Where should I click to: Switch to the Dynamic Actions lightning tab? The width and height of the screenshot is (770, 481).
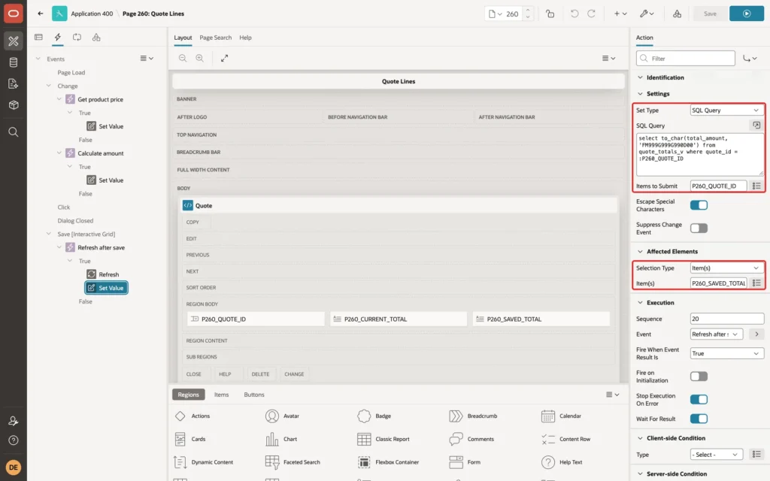pos(57,38)
